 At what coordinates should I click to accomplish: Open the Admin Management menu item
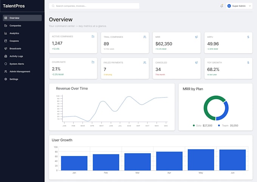[22, 71]
